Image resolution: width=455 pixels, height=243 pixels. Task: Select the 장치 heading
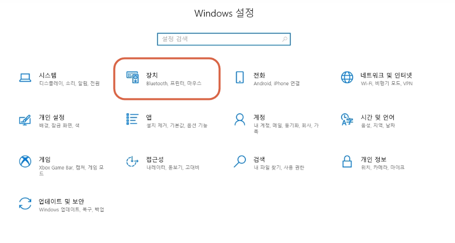pos(152,76)
